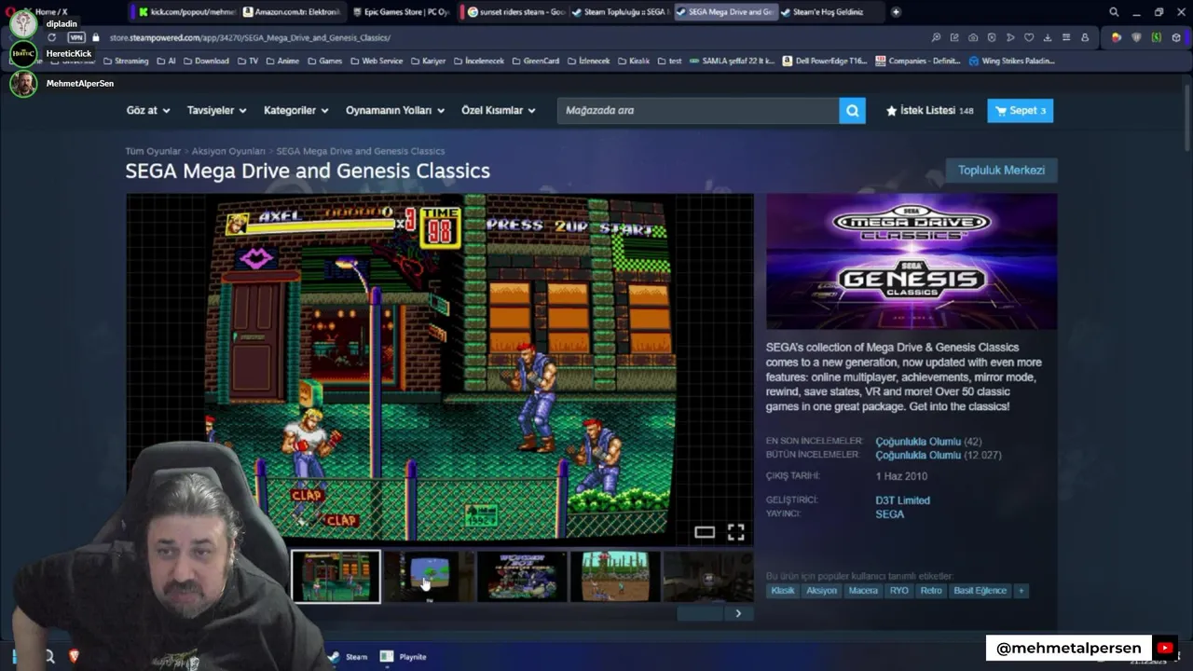The width and height of the screenshot is (1193, 671).
Task: Open the Kategoriler dropdown
Action: coord(295,110)
